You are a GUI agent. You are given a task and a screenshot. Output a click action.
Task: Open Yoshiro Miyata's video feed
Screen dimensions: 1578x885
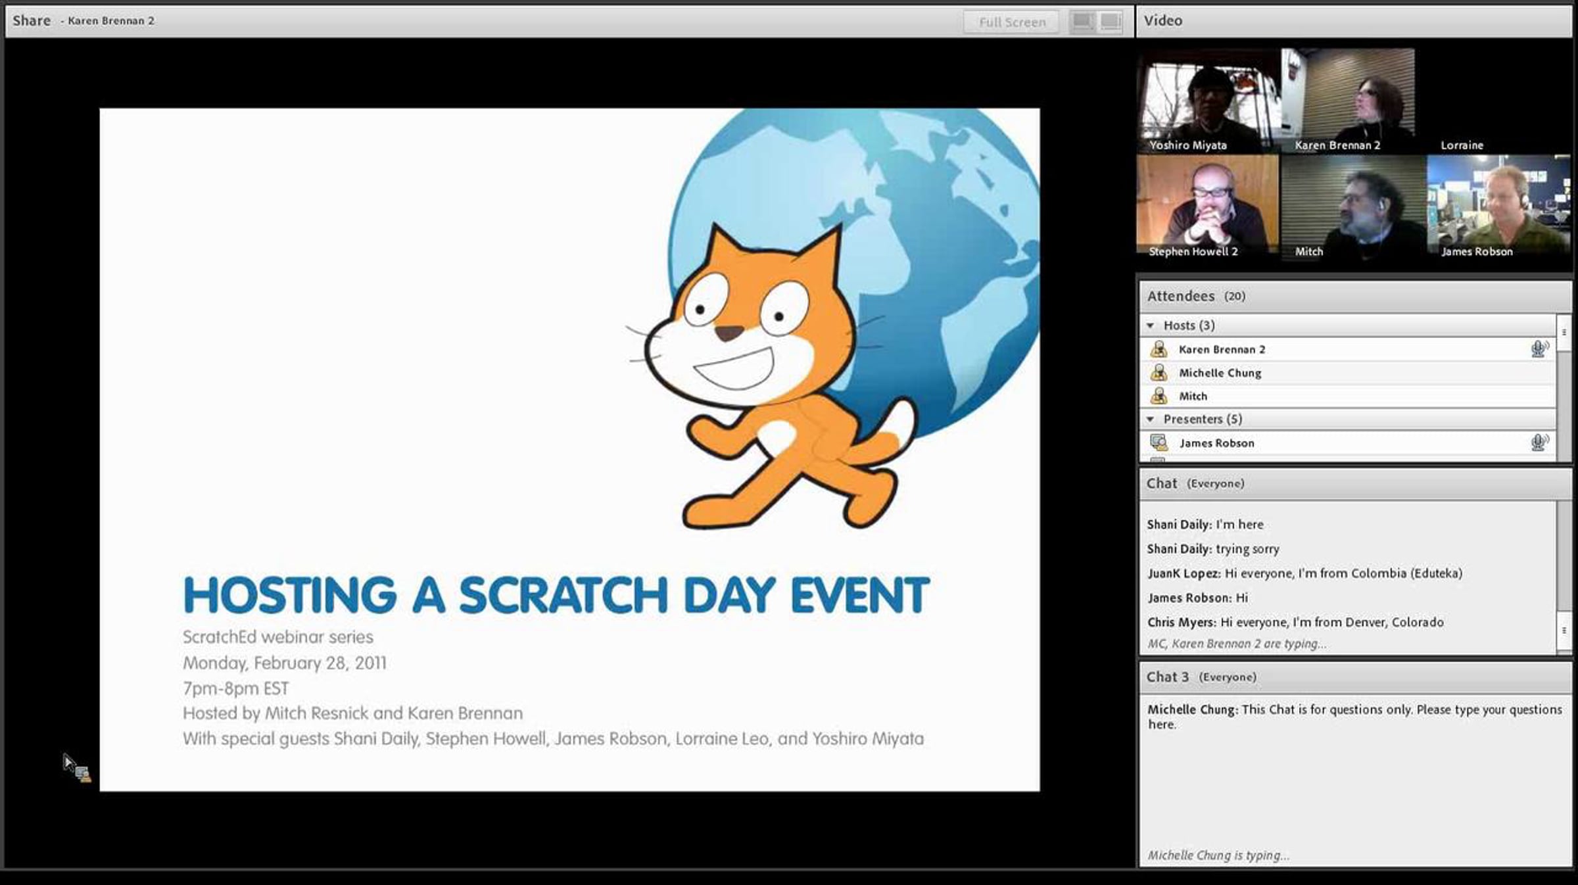tap(1208, 101)
